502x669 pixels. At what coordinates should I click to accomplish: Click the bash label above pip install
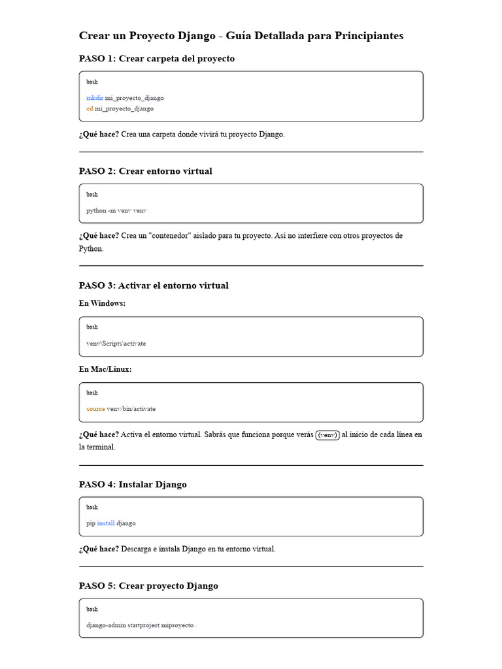point(92,508)
